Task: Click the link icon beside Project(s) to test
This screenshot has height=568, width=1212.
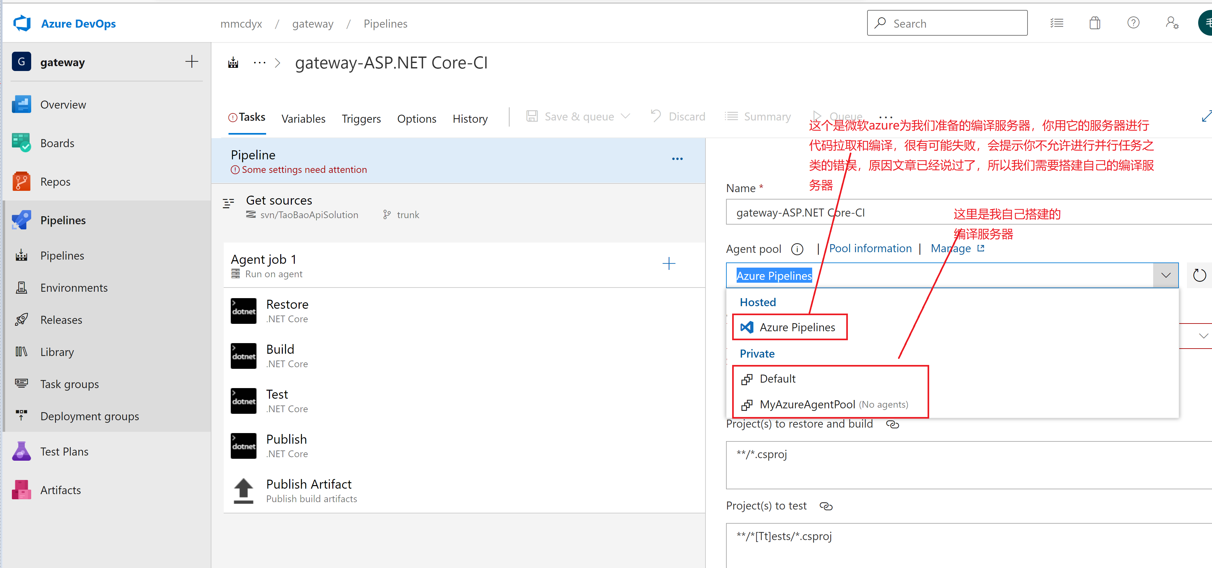Action: coord(826,506)
